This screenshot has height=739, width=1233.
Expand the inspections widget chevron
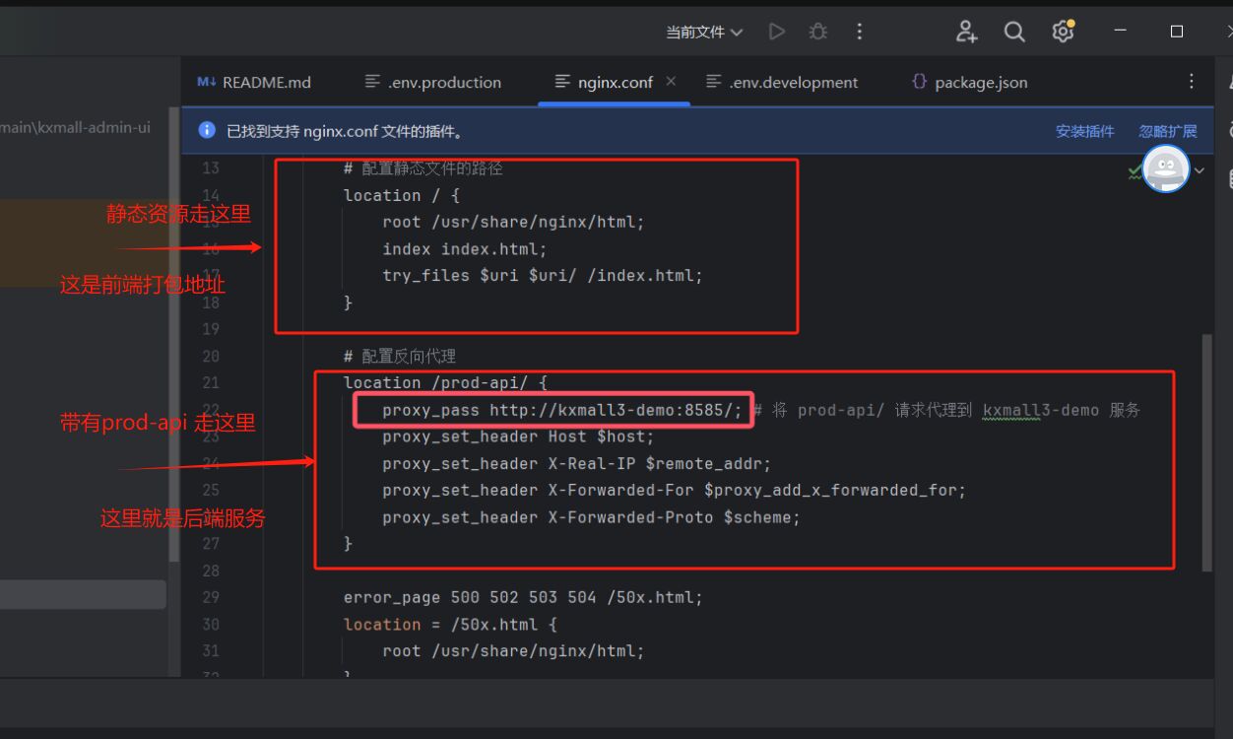pyautogui.click(x=1200, y=170)
